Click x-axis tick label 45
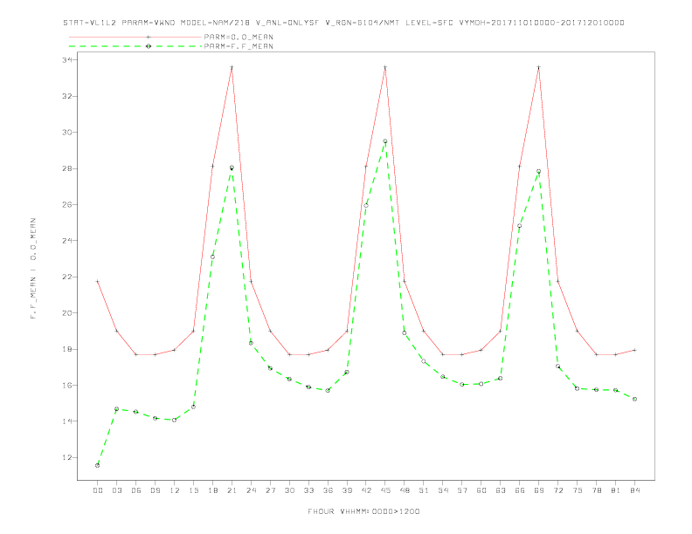 pyautogui.click(x=385, y=490)
